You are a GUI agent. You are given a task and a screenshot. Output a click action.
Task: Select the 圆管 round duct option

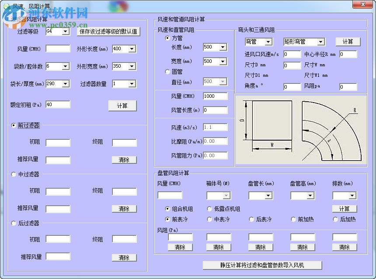pos(167,72)
